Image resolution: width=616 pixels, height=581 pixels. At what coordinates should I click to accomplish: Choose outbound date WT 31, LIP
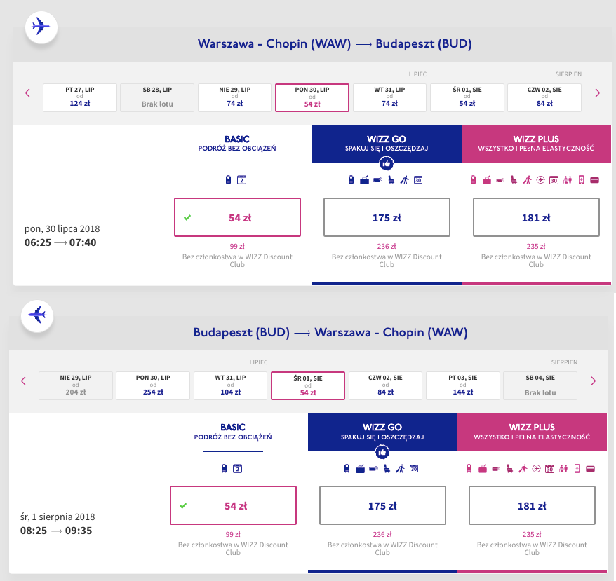[389, 97]
